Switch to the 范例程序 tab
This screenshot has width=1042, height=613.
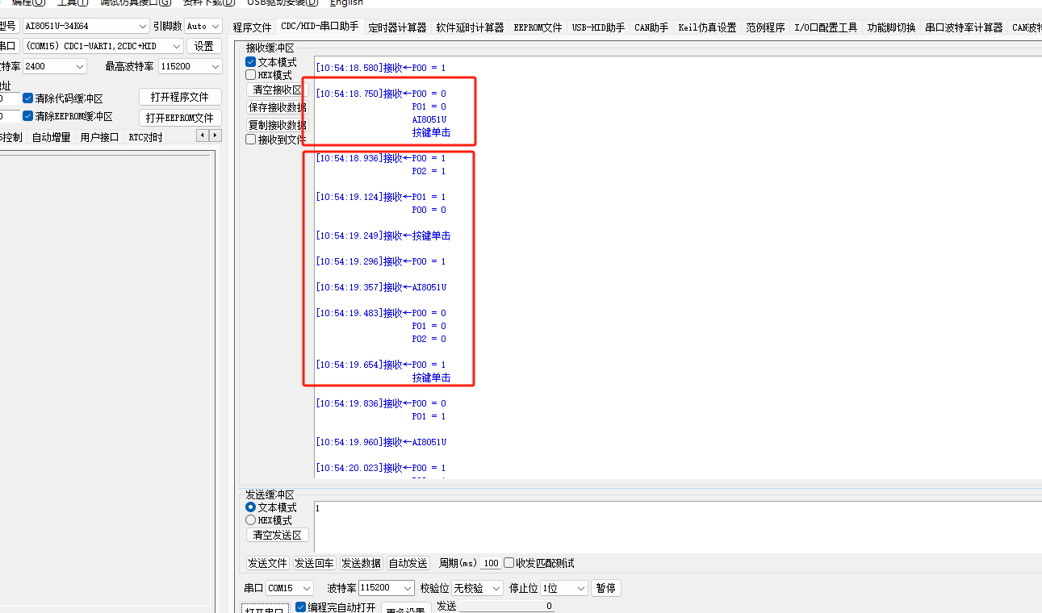coord(765,27)
